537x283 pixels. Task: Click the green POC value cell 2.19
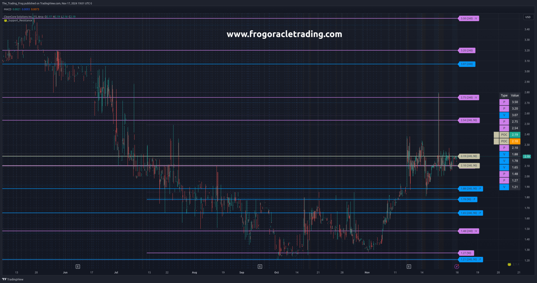point(515,135)
